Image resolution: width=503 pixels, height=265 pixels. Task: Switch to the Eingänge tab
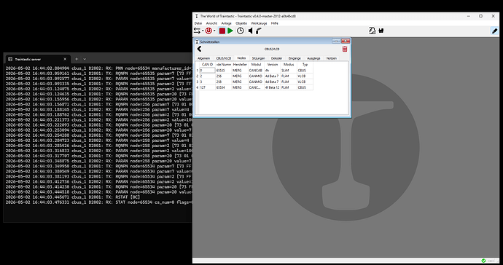[295, 58]
